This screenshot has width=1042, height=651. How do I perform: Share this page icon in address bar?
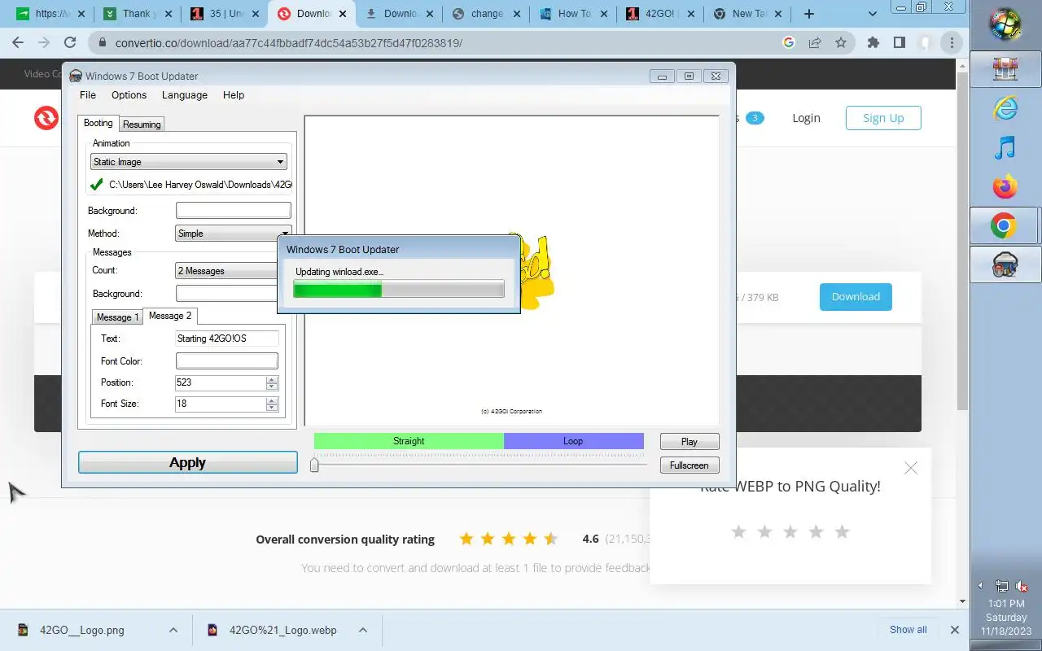click(815, 43)
